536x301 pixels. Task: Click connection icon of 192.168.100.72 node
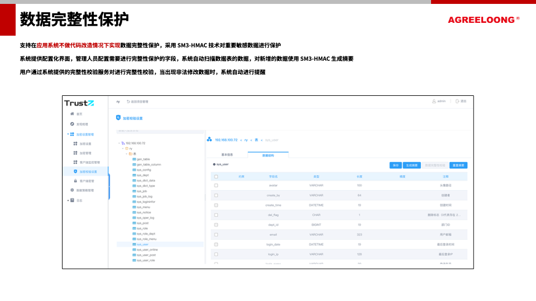click(123, 143)
